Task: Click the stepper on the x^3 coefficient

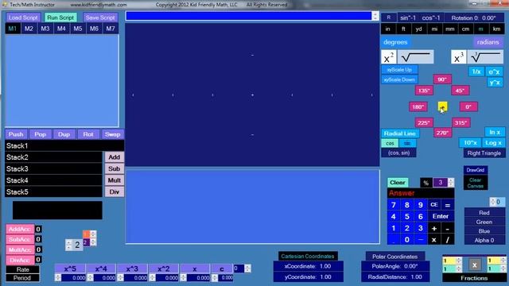Action: 120,277
